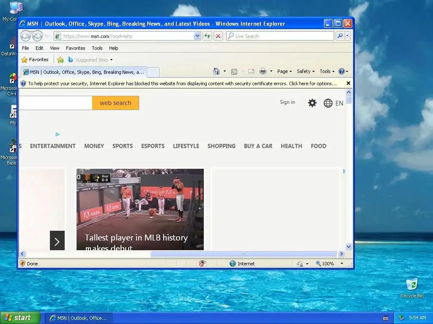Click the RSS feeds icon
Screen dimensions: 433x324
[234, 72]
